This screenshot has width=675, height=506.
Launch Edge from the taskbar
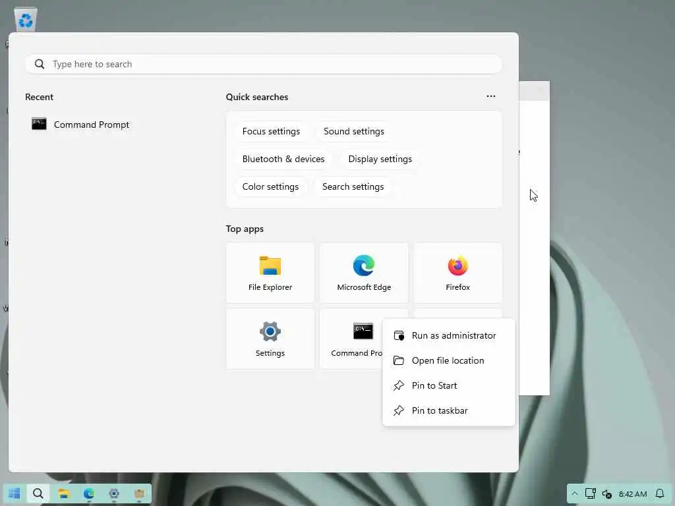(89, 493)
